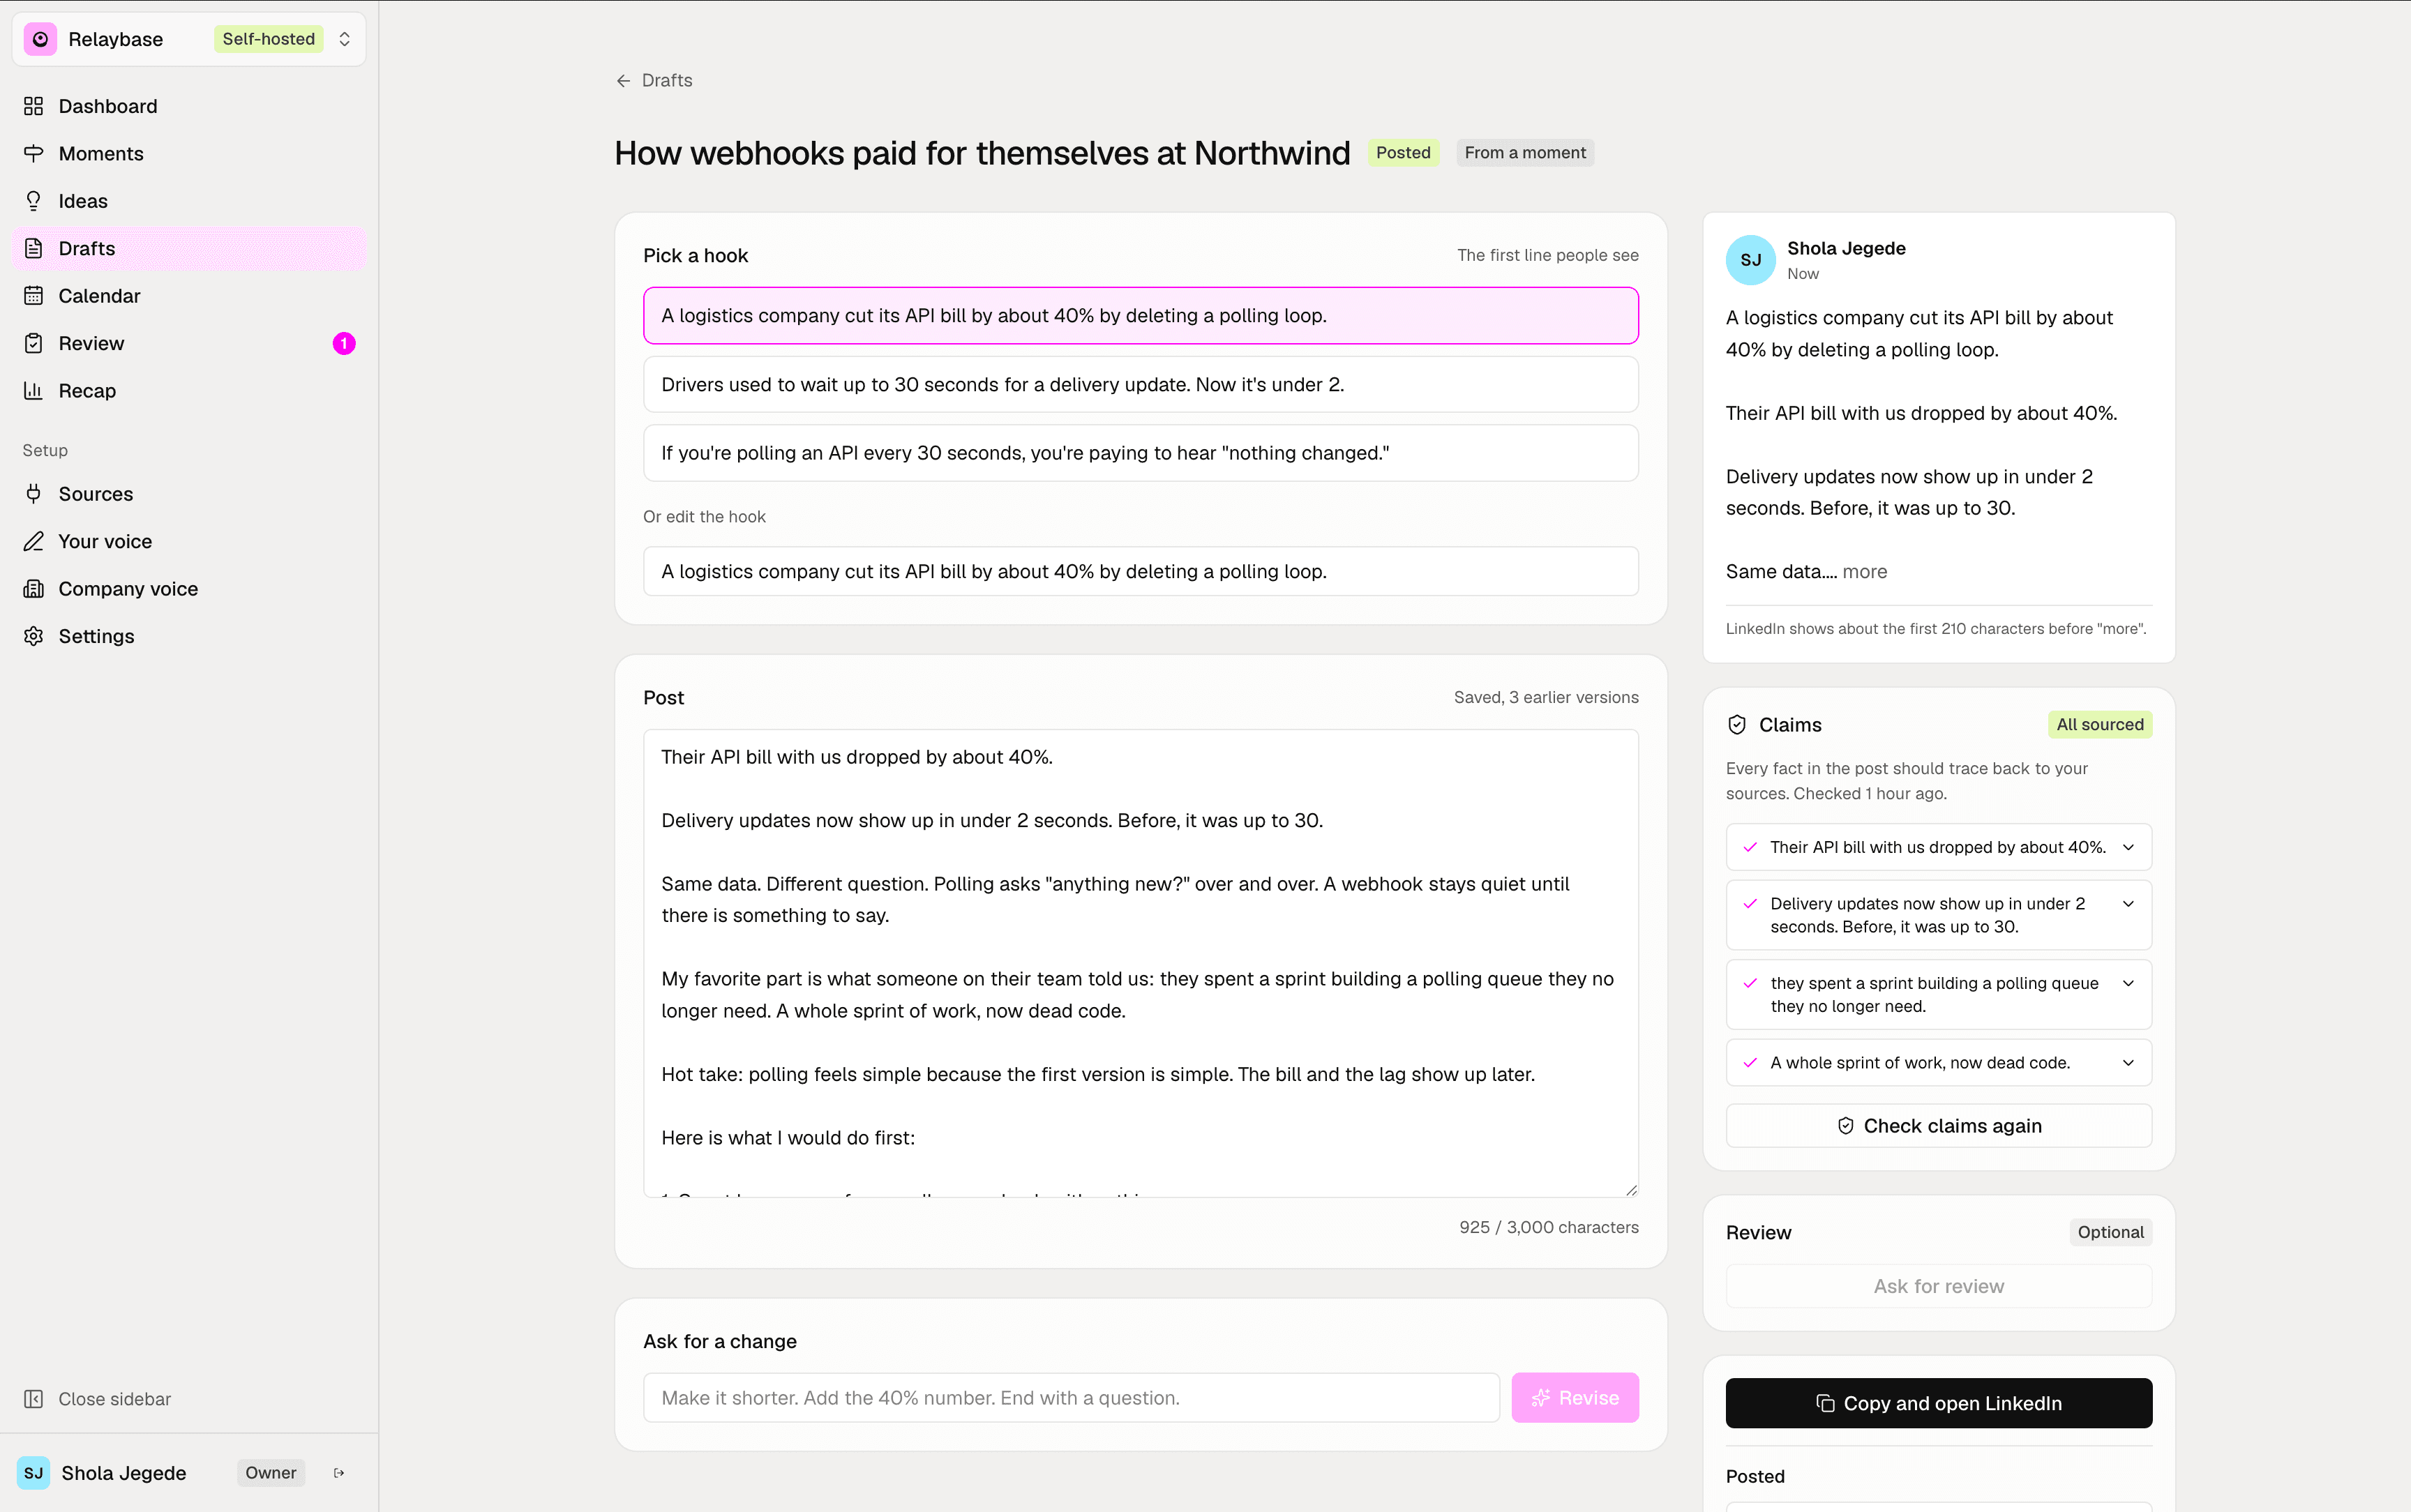Image resolution: width=2411 pixels, height=1512 pixels.
Task: Expand the delivery updates under 2 seconds claim
Action: click(1939, 915)
